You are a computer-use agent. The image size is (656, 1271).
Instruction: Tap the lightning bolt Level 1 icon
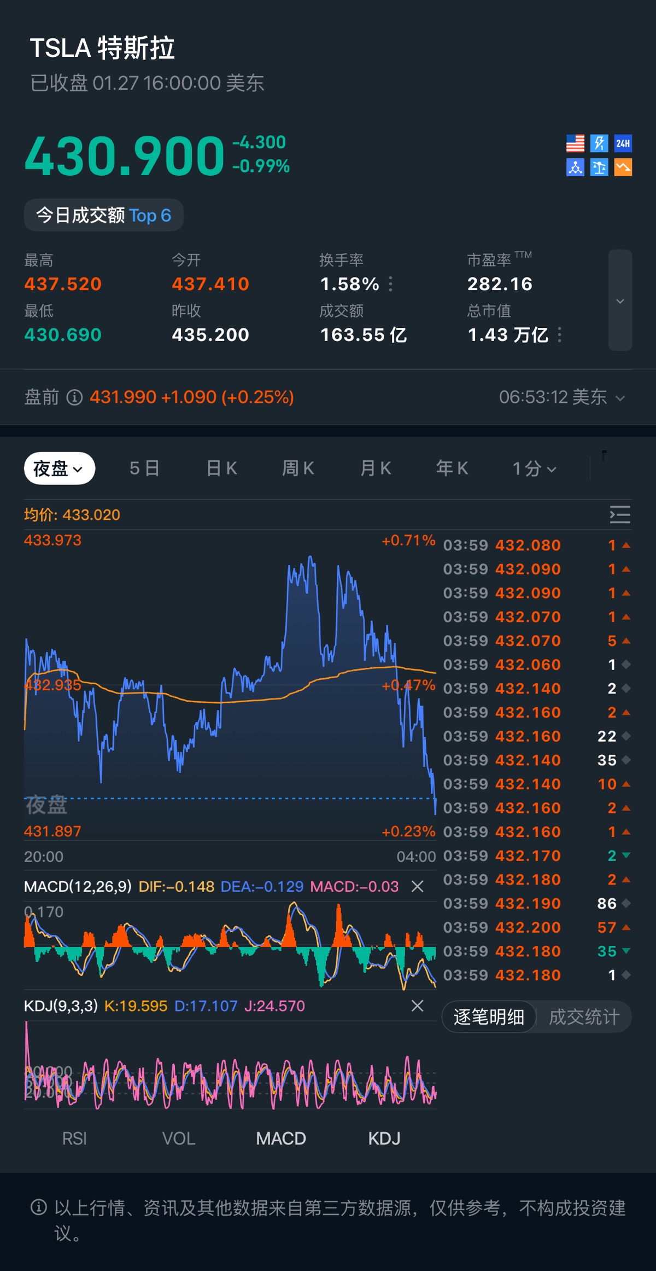click(x=599, y=143)
